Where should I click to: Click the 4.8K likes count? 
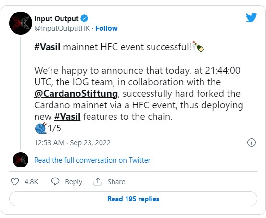tap(31, 182)
